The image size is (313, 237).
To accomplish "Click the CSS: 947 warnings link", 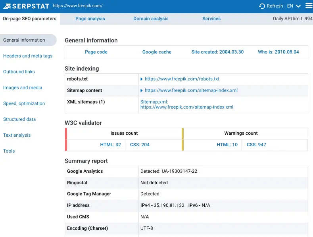I will pyautogui.click(x=256, y=145).
